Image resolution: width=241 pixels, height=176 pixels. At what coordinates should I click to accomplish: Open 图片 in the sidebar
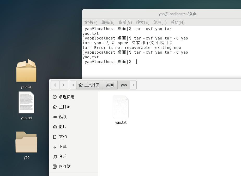pyautogui.click(x=74, y=127)
